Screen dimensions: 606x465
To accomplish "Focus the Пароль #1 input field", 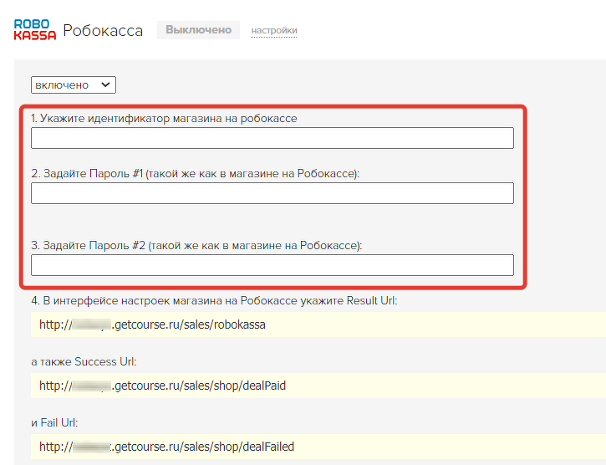I will point(272,193).
